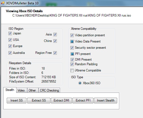Viewport: 143px width, 118px height.
Task: Open the CRC Checking tab
Action: coord(49,90)
